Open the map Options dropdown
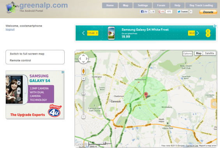This screenshot has height=148, width=220. [187, 53]
